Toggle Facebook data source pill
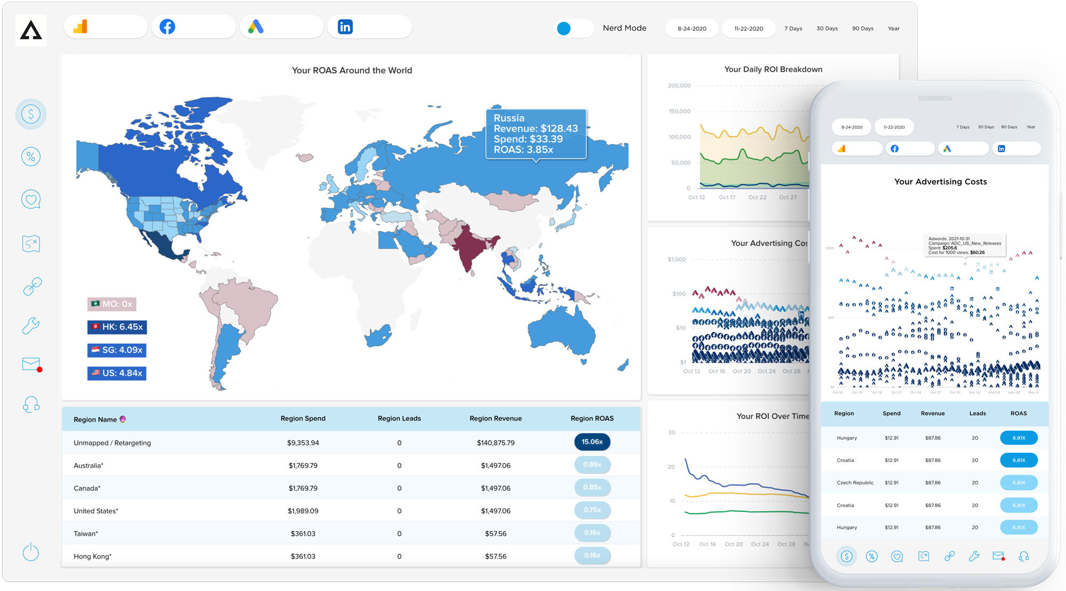 click(193, 27)
